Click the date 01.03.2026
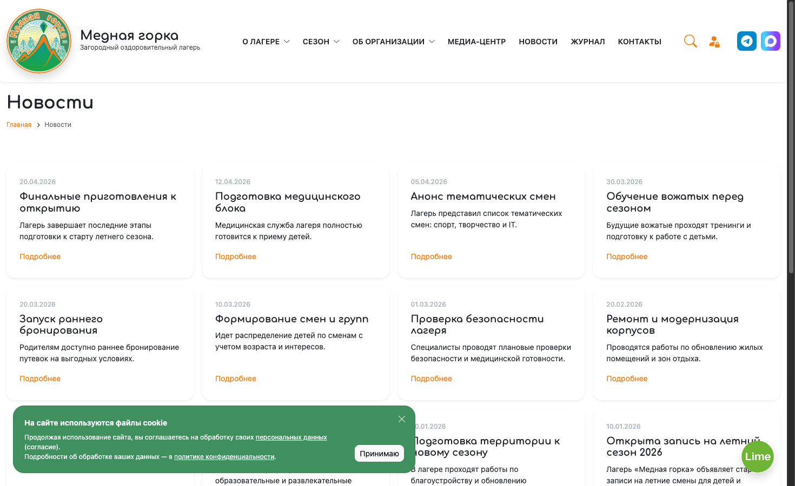Viewport: 795px width, 486px height. click(428, 305)
